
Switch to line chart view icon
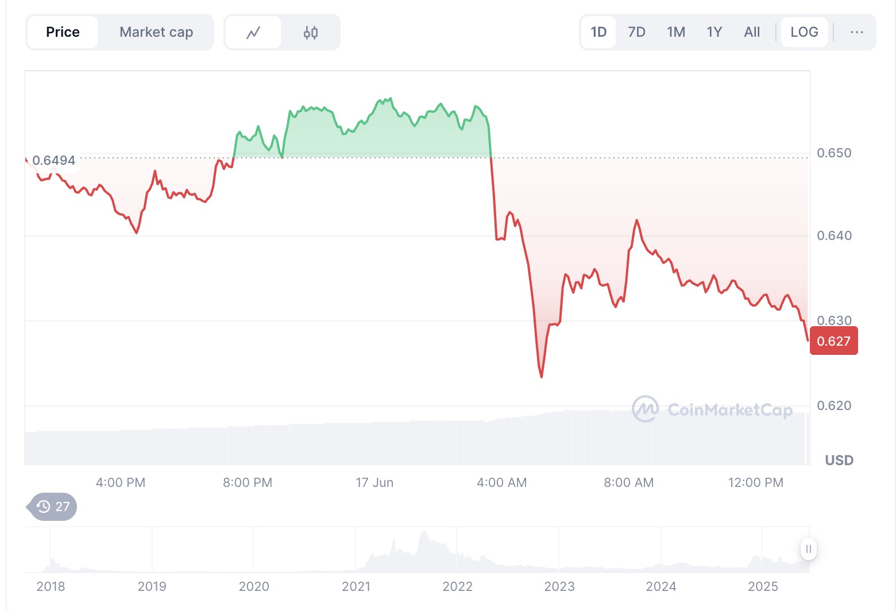point(253,33)
